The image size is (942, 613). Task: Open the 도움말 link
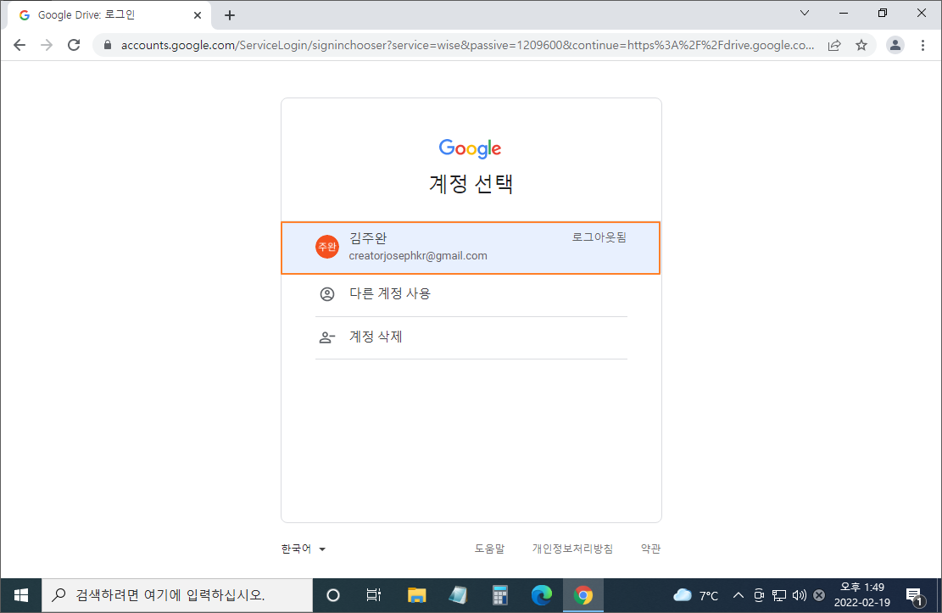coord(489,549)
